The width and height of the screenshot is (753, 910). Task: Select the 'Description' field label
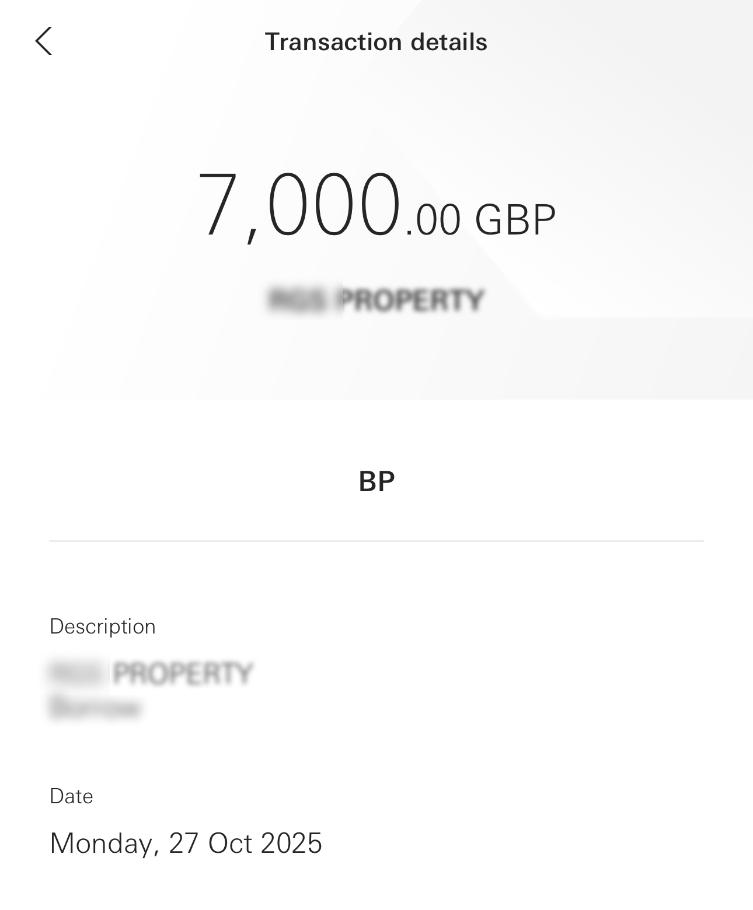point(103,626)
